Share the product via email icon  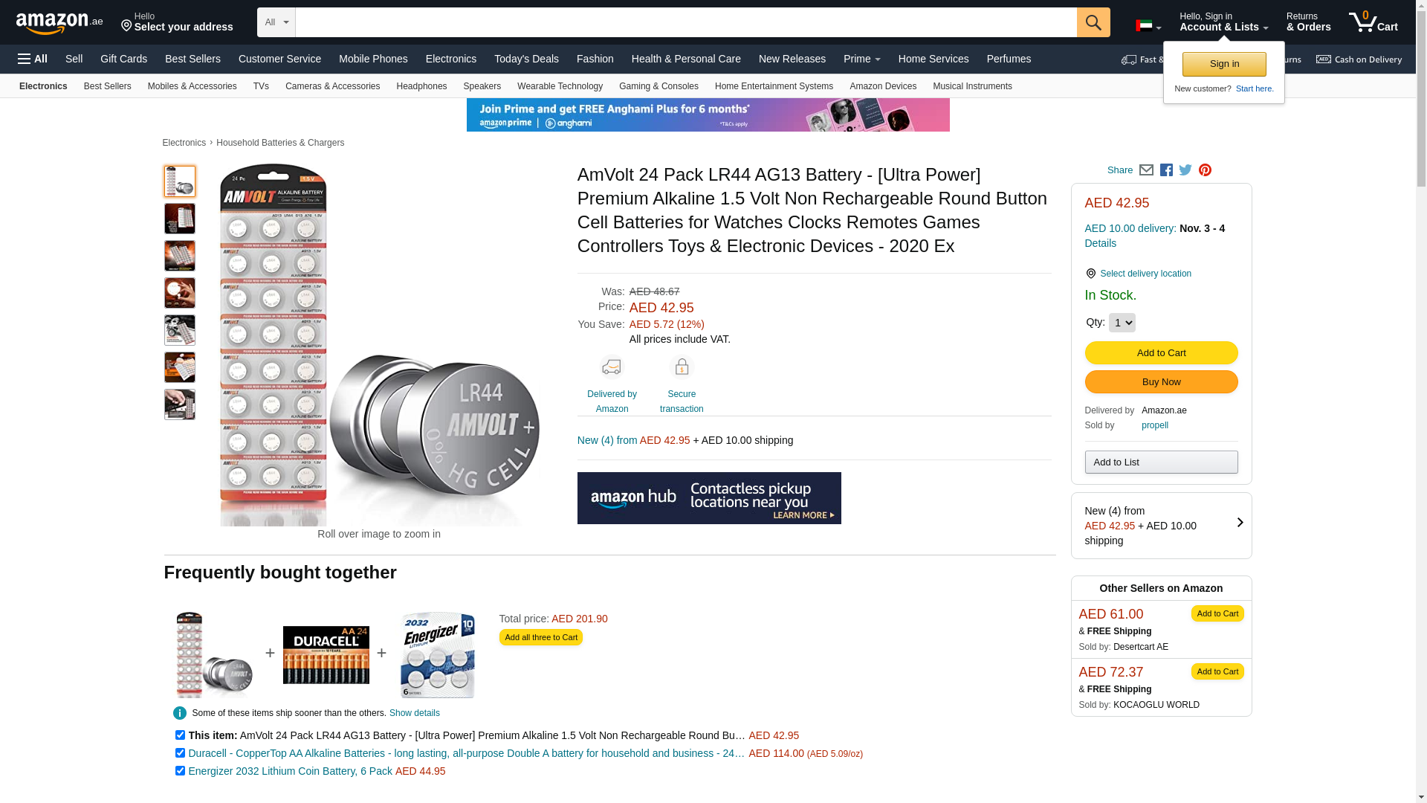tap(1146, 170)
